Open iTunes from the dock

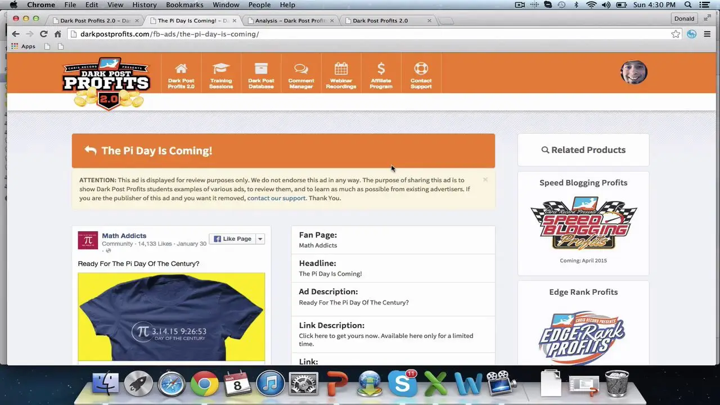coord(270,384)
